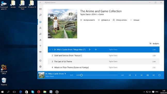Click the playback progress slider handle
Viewport: 167px width, 94px height.
tap(81, 75)
